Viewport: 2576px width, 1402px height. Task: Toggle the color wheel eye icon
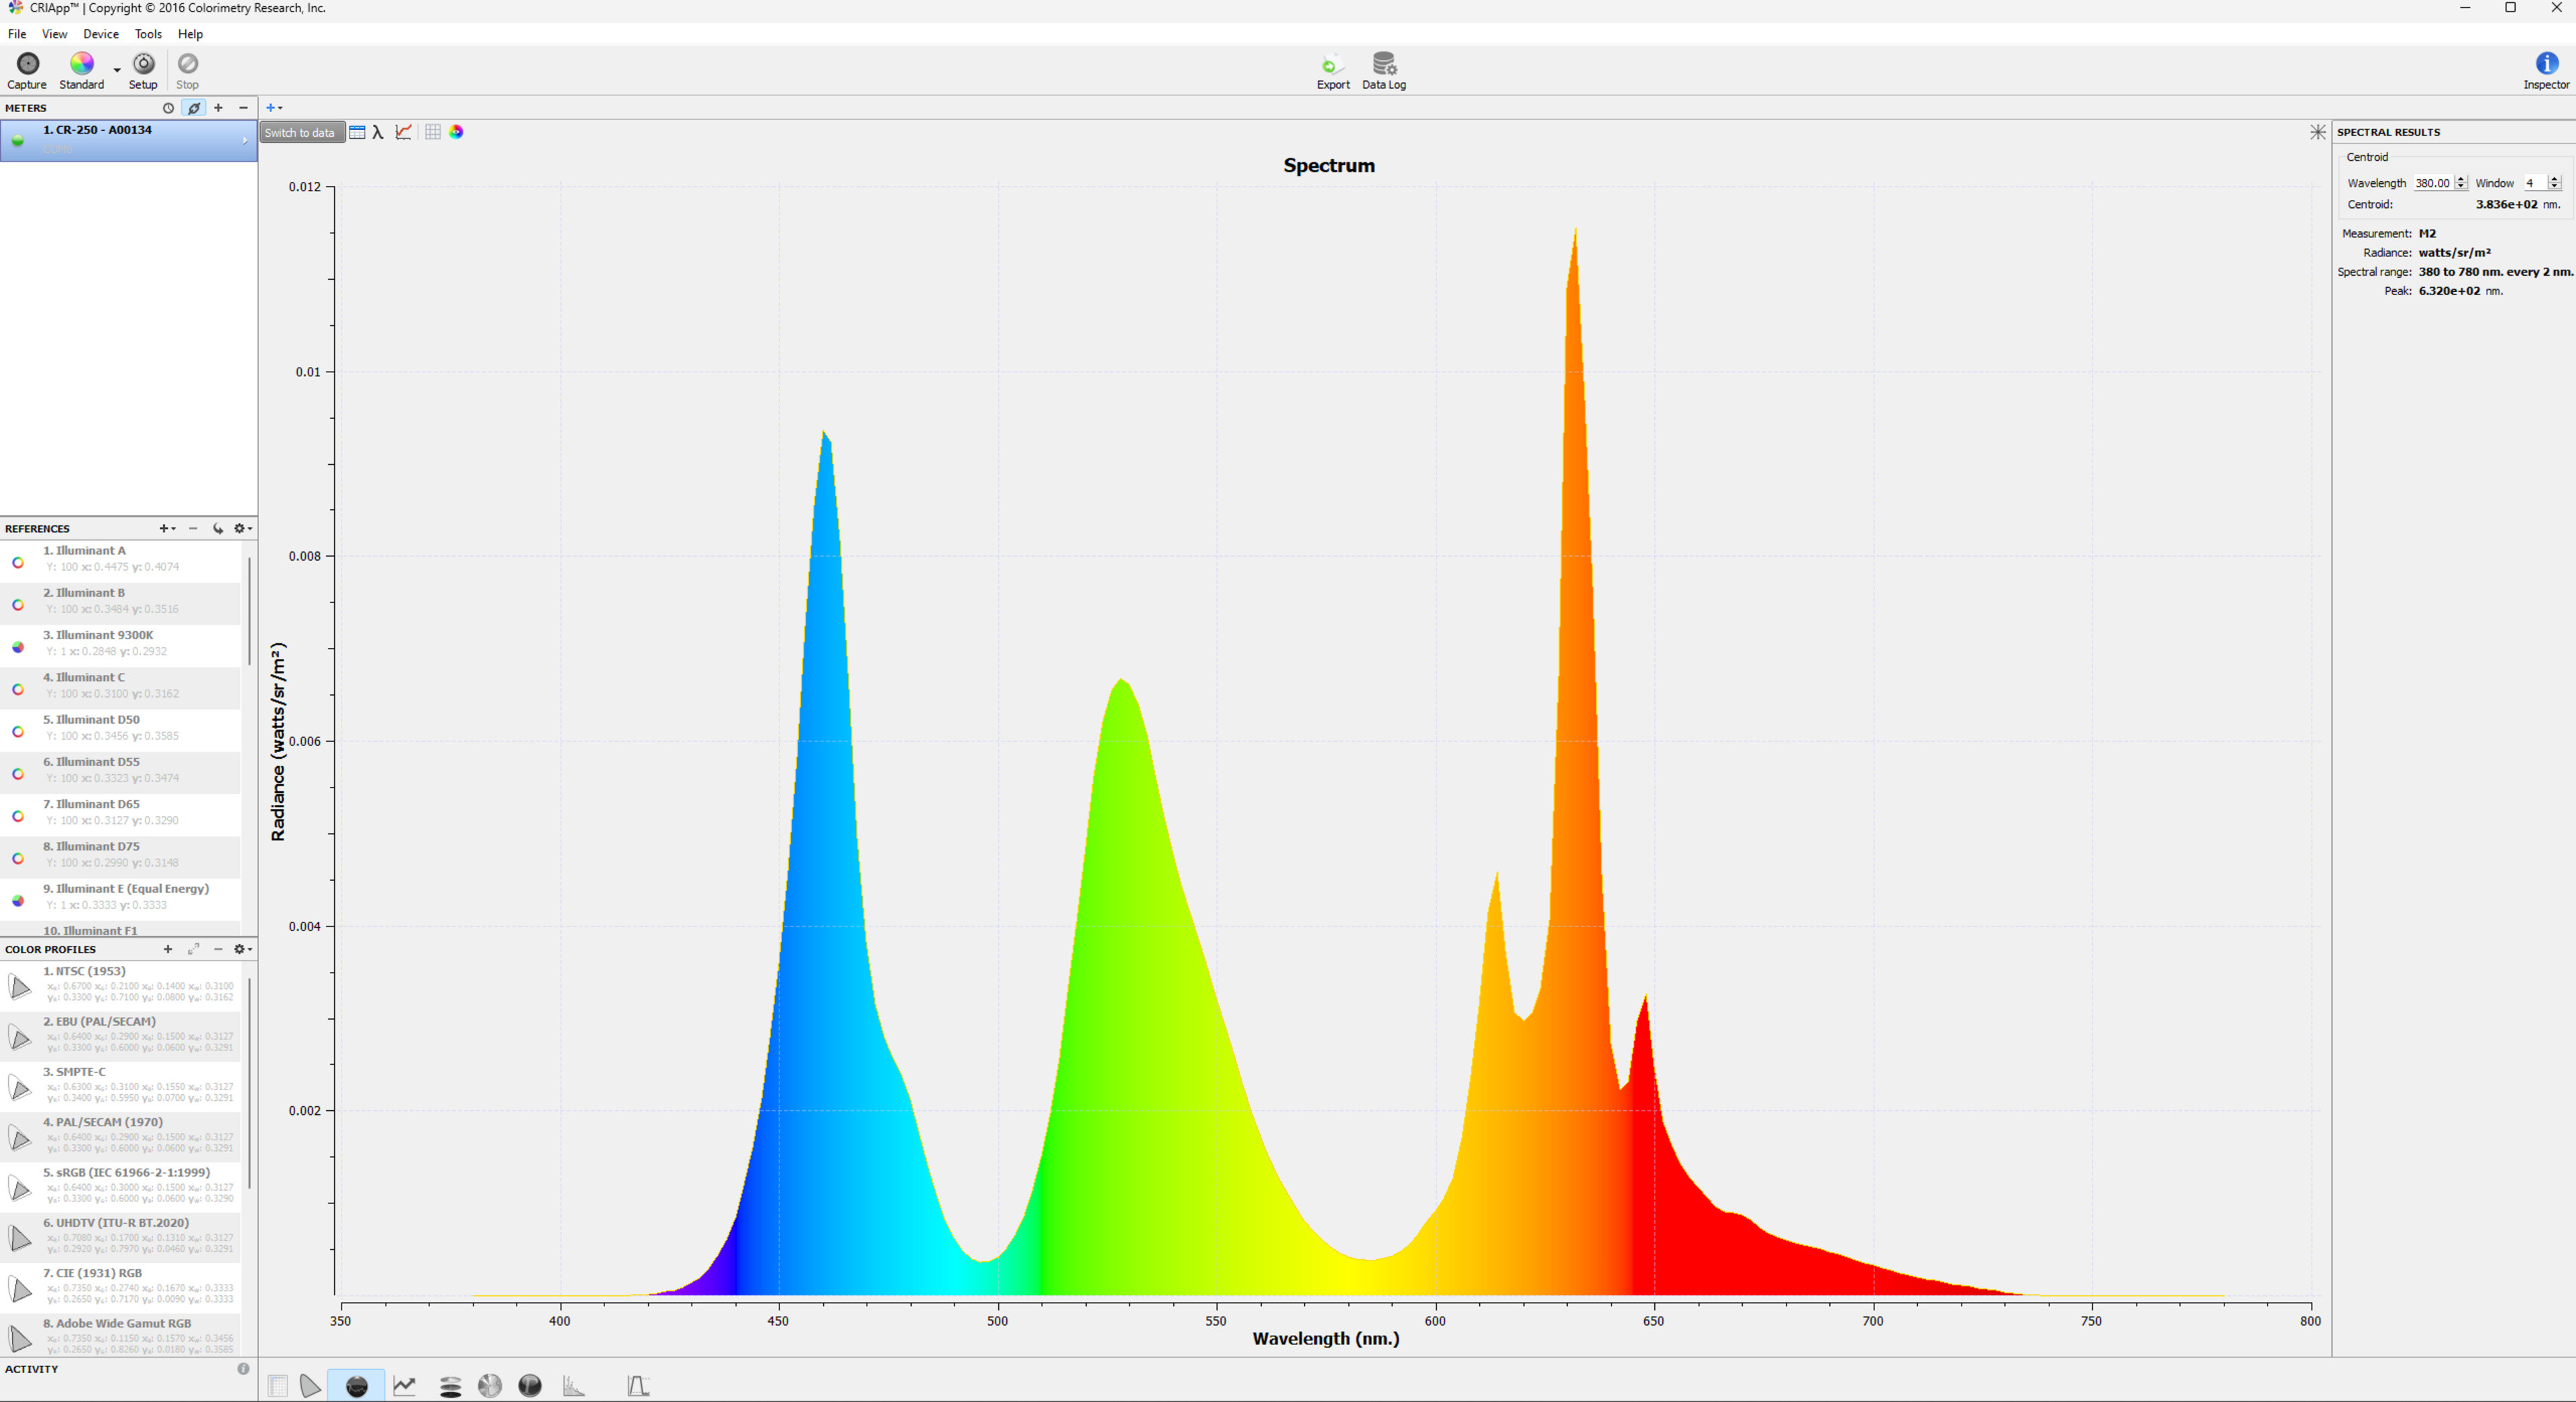point(456,132)
